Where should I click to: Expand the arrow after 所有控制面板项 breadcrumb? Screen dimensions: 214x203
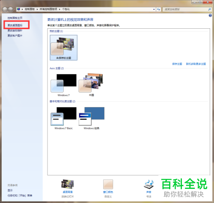(x=59, y=9)
